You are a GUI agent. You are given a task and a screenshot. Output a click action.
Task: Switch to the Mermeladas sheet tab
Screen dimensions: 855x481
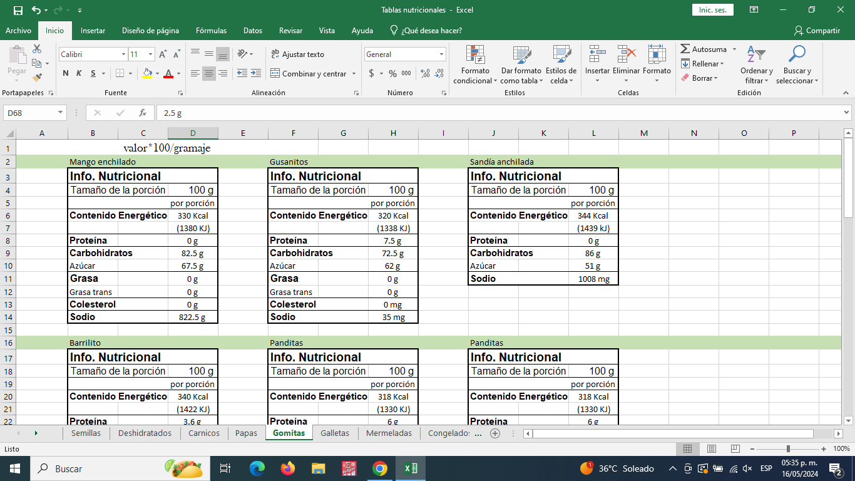[x=389, y=433]
